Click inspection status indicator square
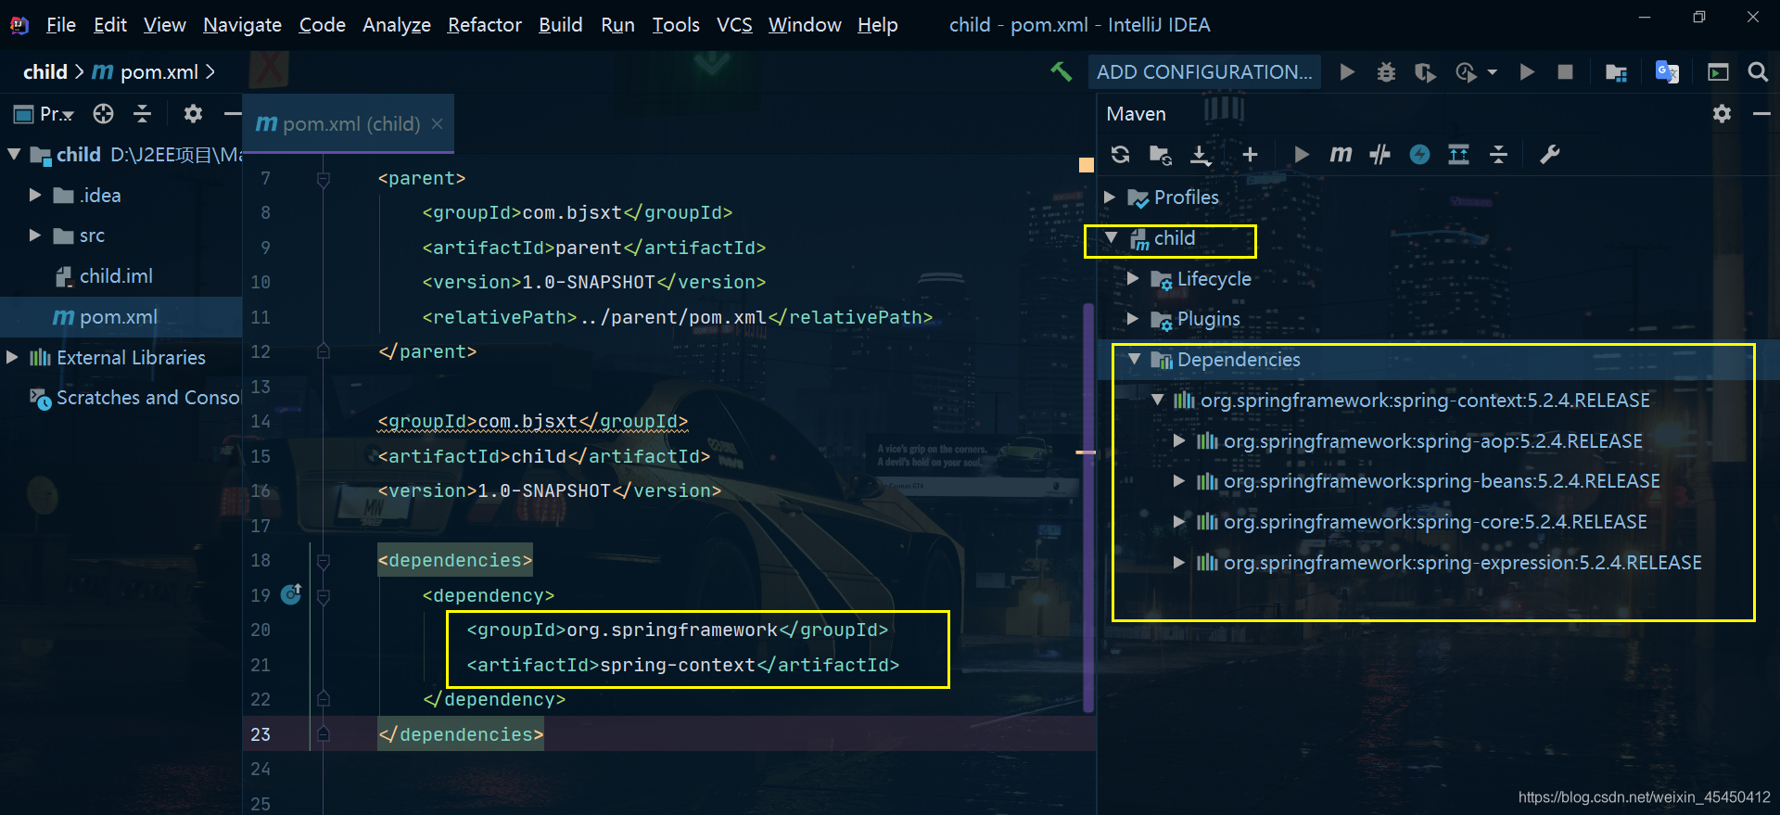1780x815 pixels. click(x=1086, y=165)
